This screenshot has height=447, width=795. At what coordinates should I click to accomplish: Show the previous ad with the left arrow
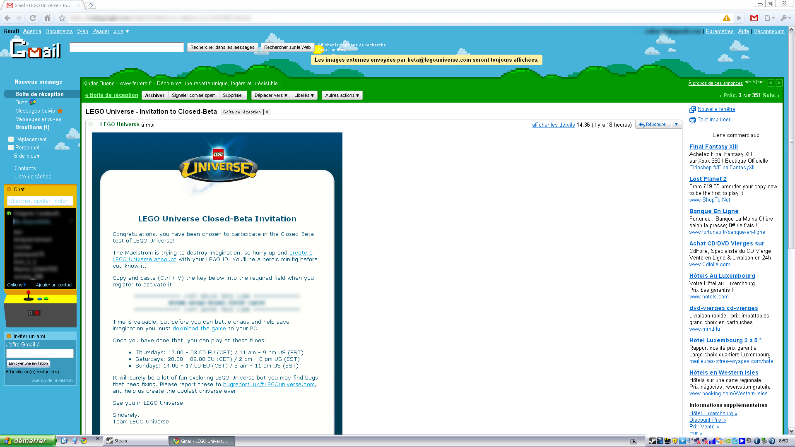tap(771, 83)
